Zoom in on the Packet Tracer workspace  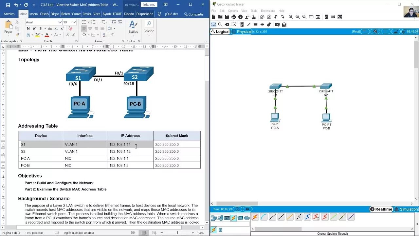tap(291, 17)
